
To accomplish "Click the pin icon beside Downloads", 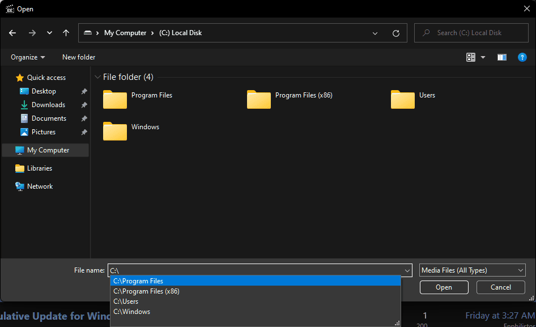I will coord(84,105).
